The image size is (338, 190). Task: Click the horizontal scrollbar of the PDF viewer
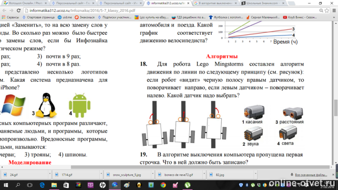pyautogui.click(x=200, y=167)
